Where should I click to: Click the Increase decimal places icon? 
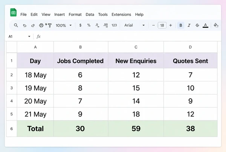(105, 26)
